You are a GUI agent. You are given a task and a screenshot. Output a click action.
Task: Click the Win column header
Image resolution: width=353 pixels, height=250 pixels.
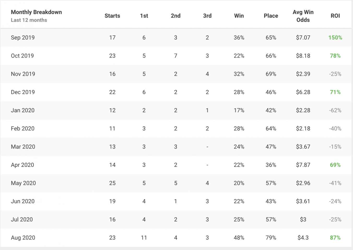[x=239, y=16]
